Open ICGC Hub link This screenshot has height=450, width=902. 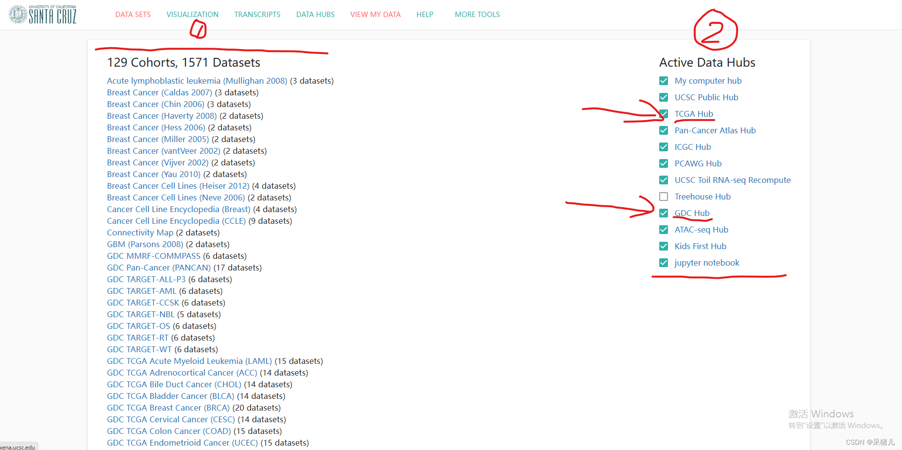(693, 147)
